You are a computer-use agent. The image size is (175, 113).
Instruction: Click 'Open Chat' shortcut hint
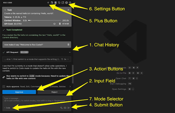point(121,78)
